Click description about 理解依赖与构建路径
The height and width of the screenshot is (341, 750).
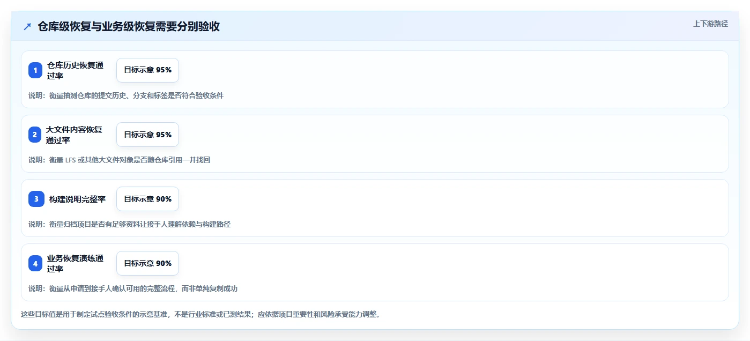tap(129, 224)
